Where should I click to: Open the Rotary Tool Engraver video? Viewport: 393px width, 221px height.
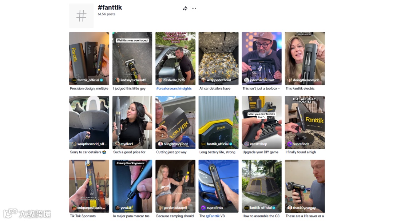tap(132, 186)
